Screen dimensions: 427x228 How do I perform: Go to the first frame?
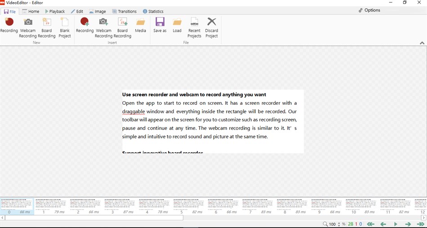[x=371, y=224]
